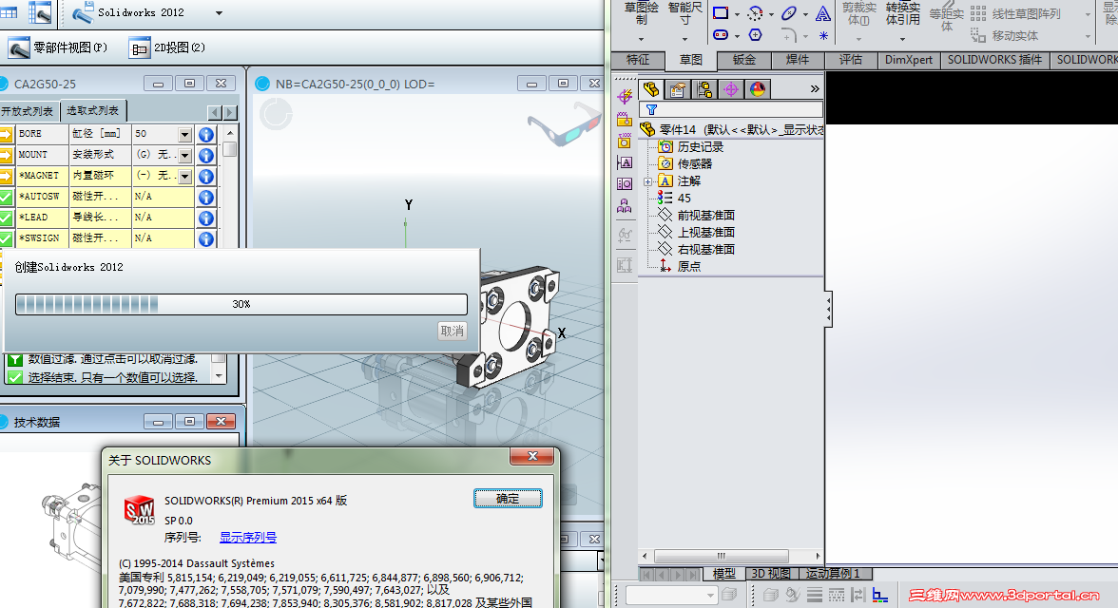Switch to the 钣金 ribbon tab
Screen dimensions: 1118x608
[x=744, y=60]
